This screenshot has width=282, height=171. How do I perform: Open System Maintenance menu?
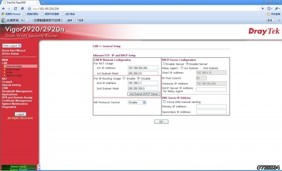tap(15, 104)
